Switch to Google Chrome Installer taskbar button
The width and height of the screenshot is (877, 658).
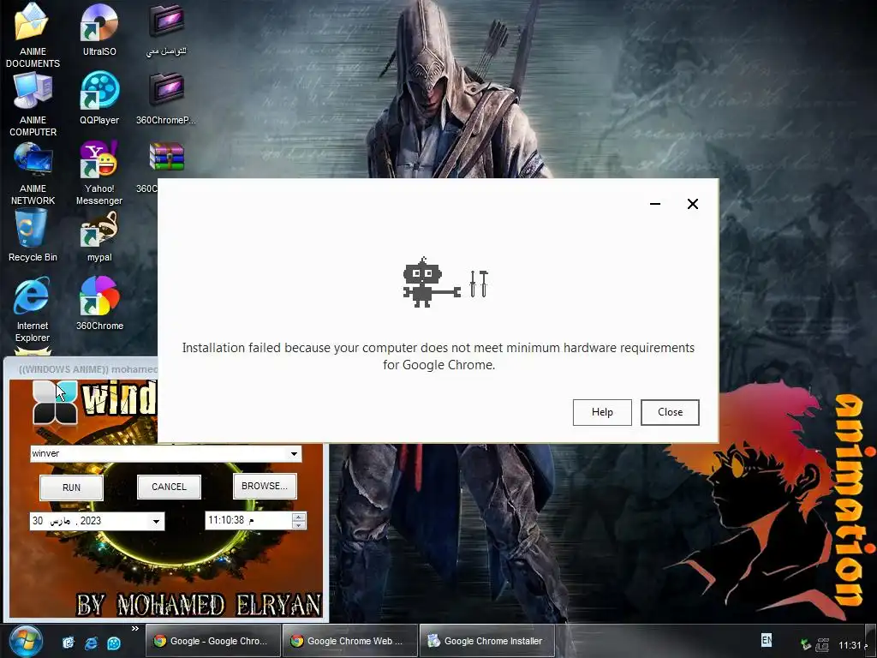(486, 641)
